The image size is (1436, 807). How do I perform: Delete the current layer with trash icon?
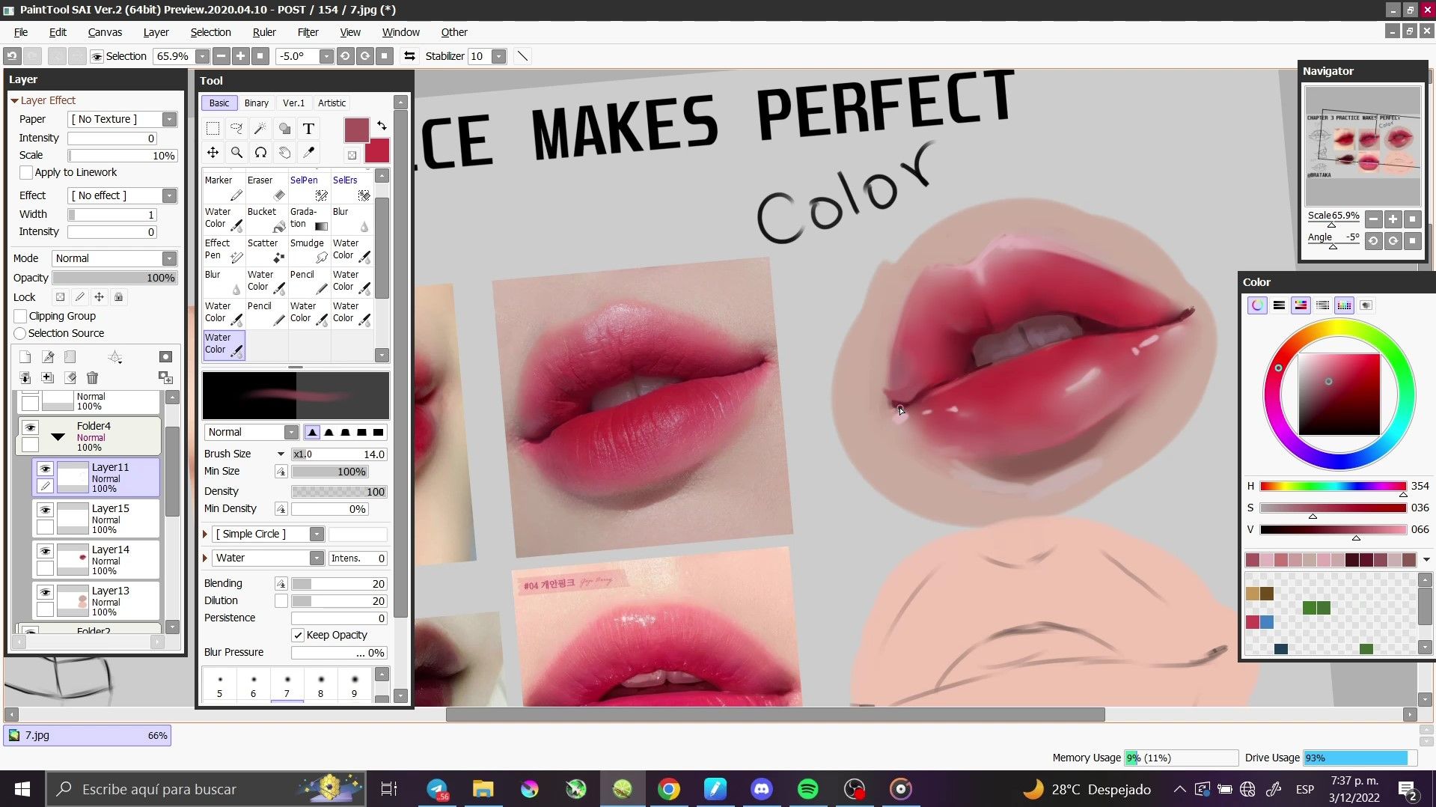point(92,377)
